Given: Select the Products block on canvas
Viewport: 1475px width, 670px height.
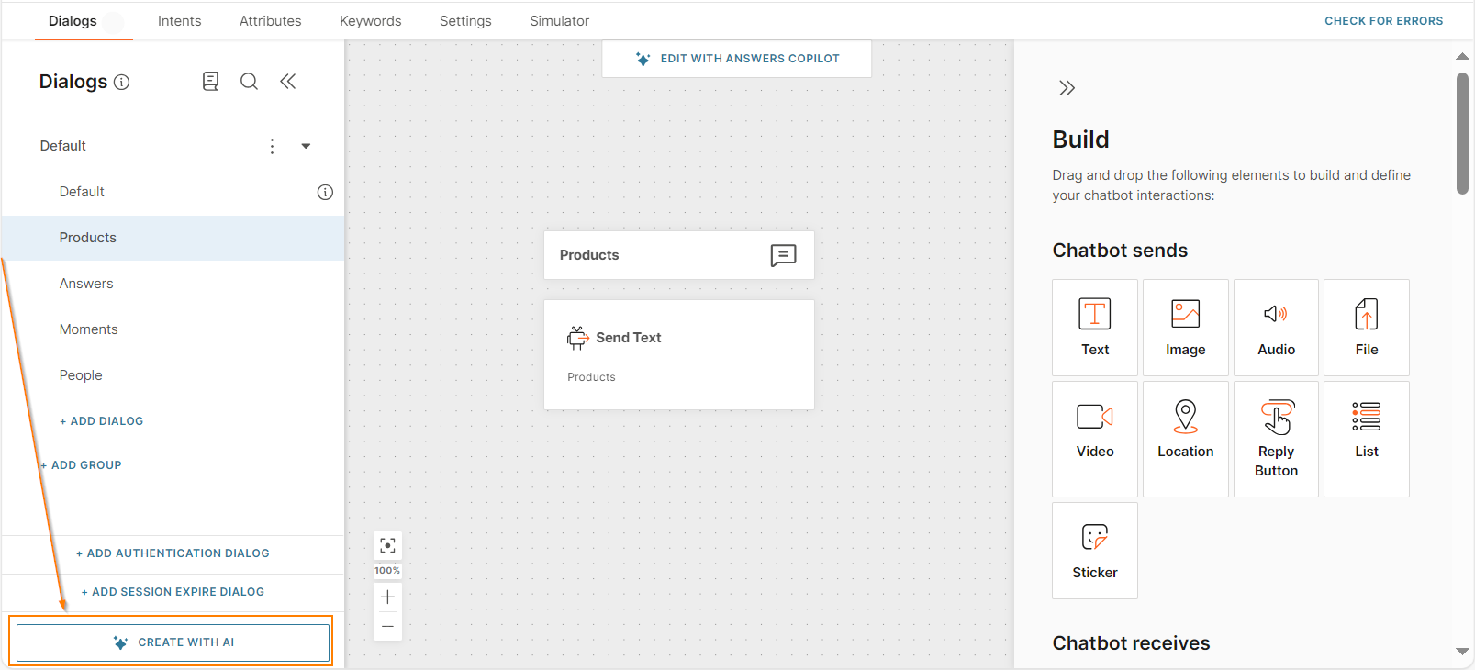Looking at the screenshot, I should tap(679, 255).
